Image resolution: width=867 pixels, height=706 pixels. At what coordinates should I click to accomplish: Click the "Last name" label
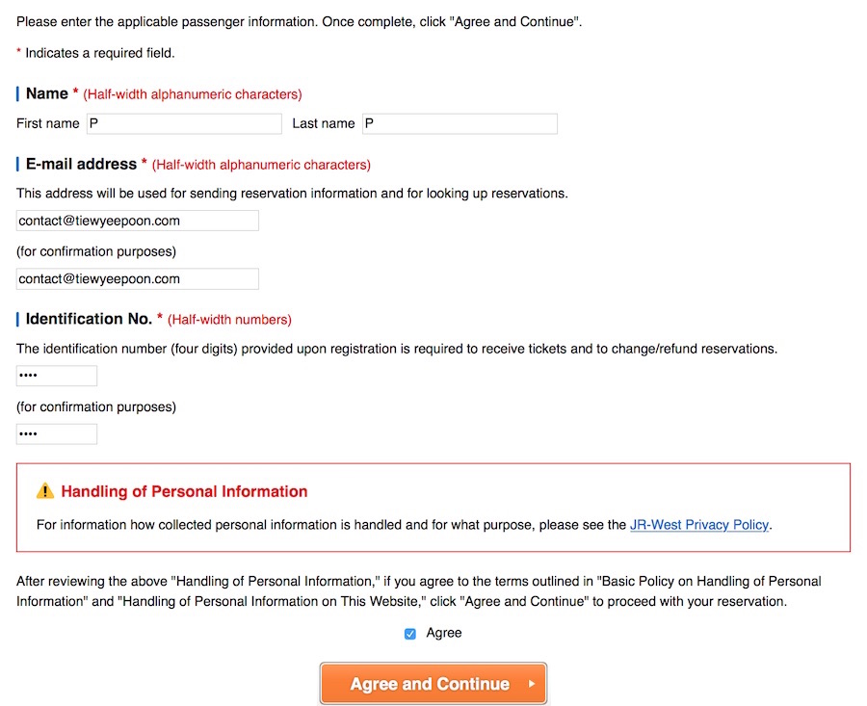tap(324, 123)
